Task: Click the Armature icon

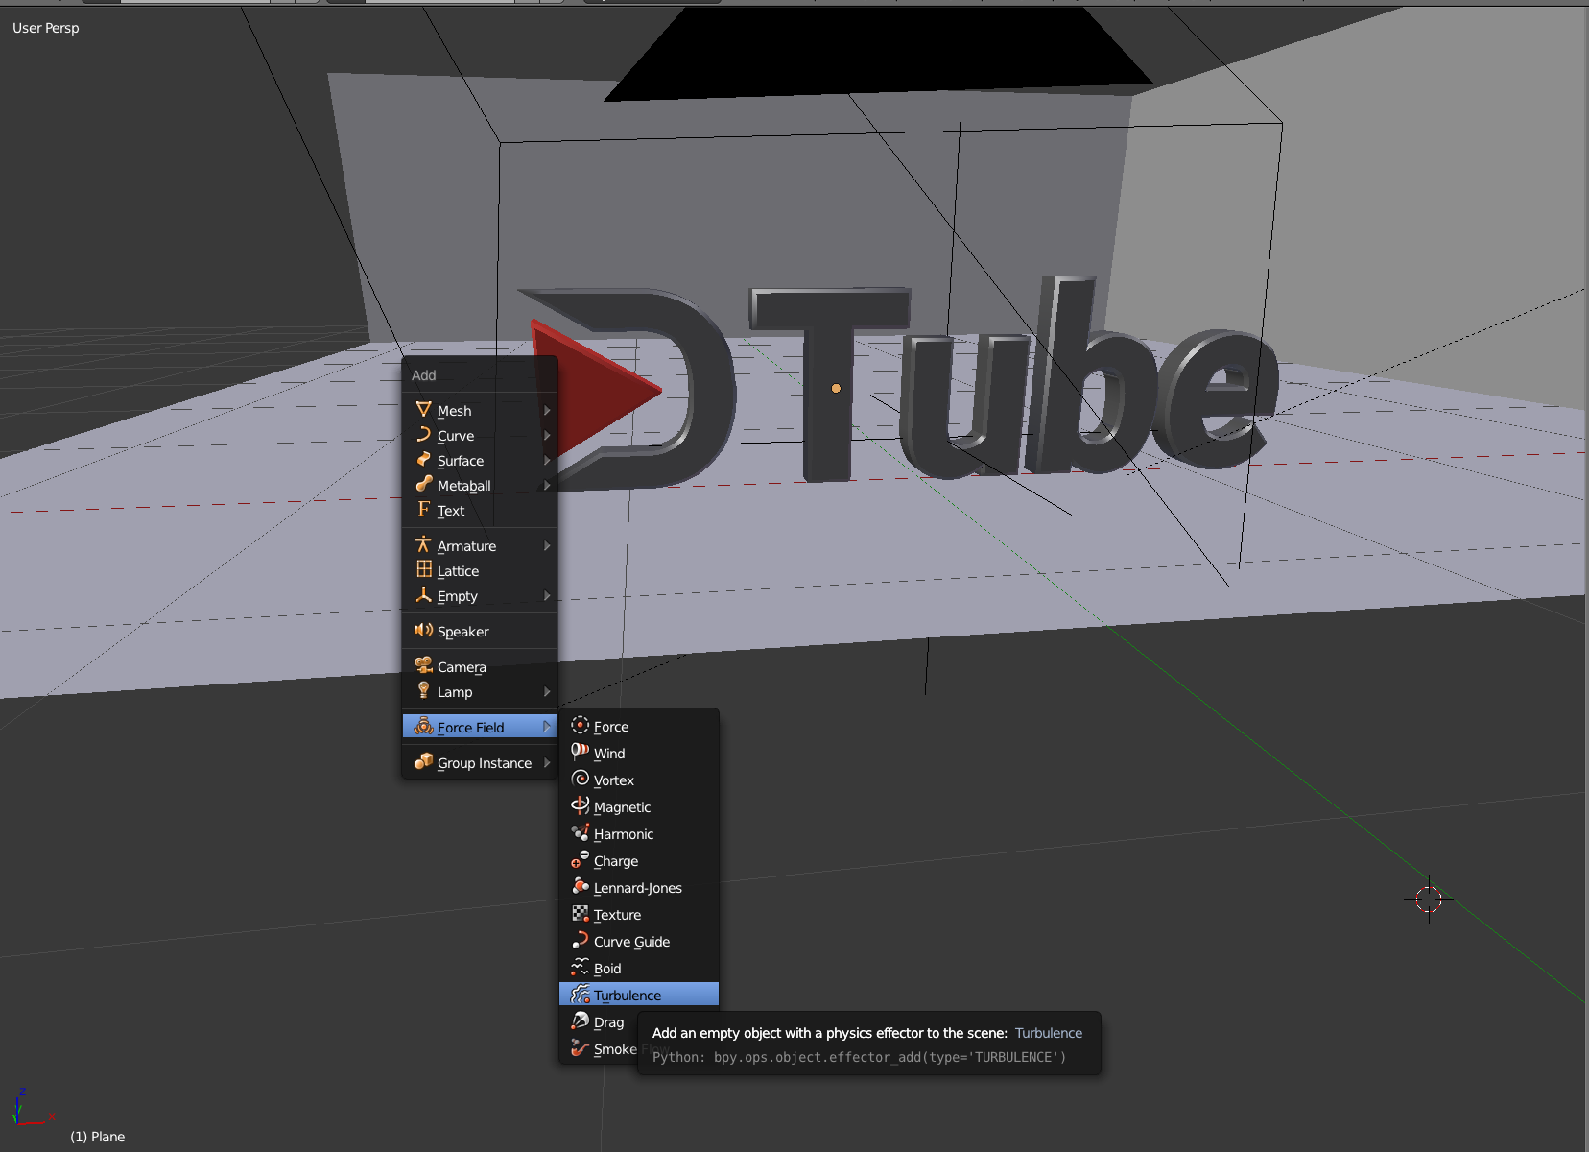Action: (x=423, y=545)
